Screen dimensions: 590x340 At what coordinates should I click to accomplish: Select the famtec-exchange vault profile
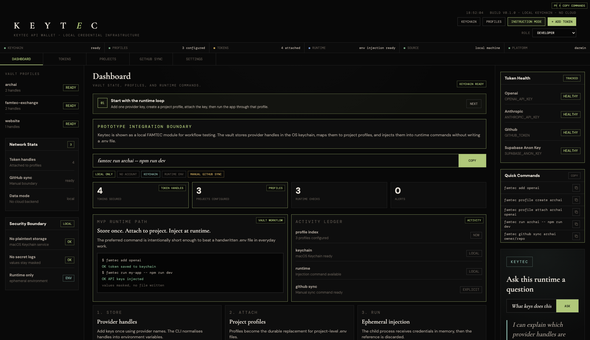pos(42,105)
